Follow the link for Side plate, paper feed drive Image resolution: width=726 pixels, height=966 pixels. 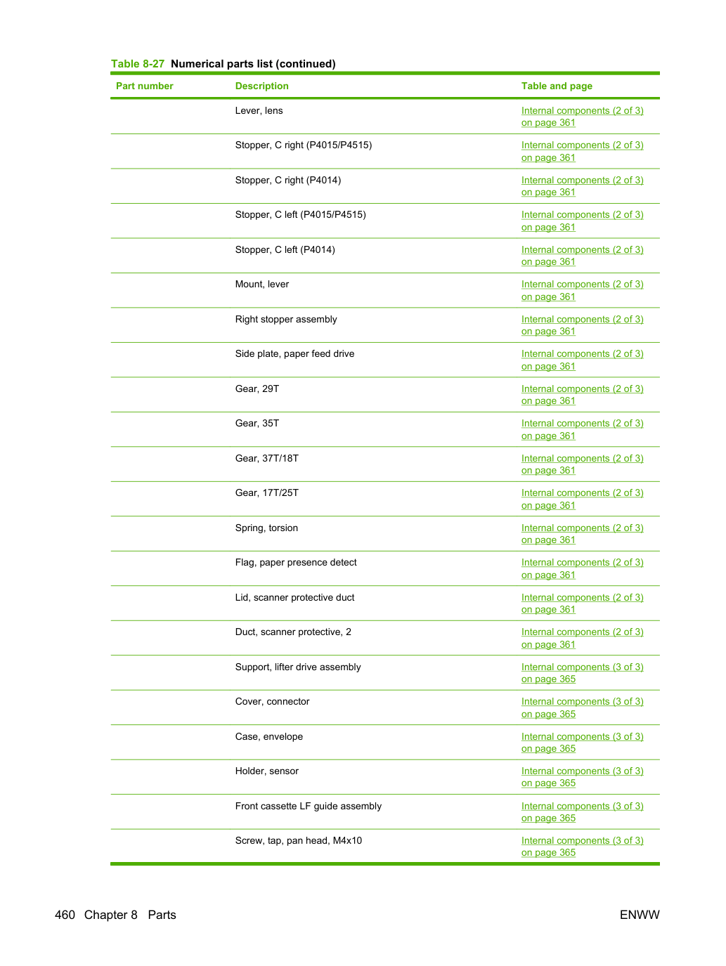tap(582, 360)
